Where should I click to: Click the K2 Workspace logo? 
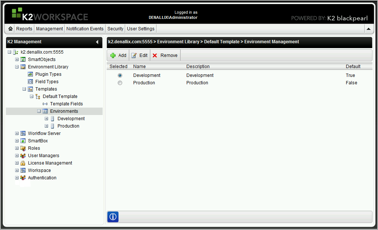[x=50, y=14]
